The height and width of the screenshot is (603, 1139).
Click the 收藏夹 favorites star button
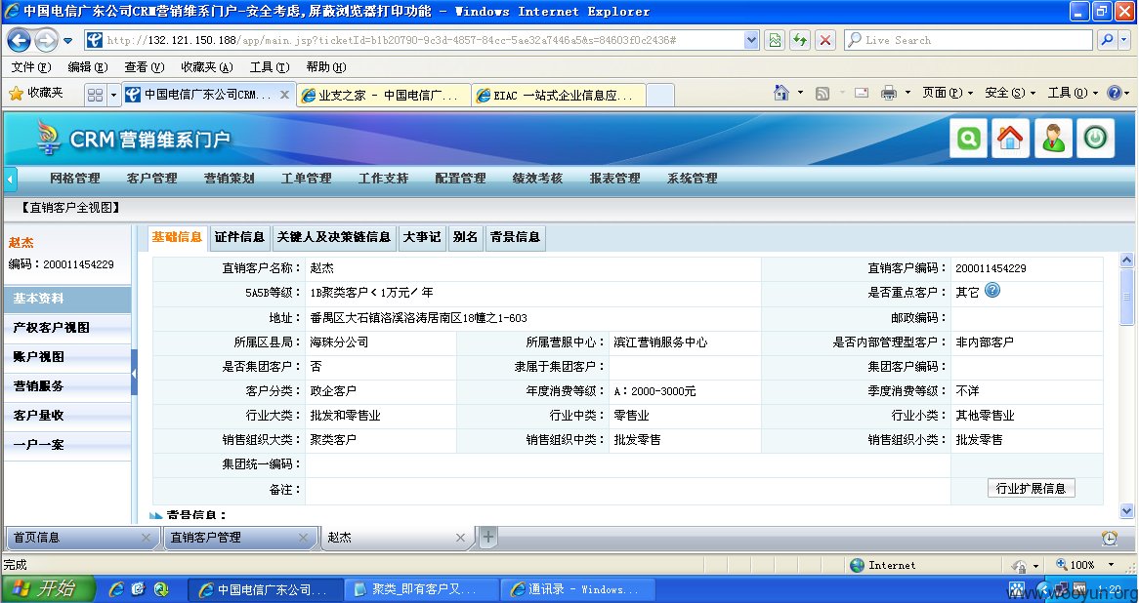pyautogui.click(x=35, y=93)
